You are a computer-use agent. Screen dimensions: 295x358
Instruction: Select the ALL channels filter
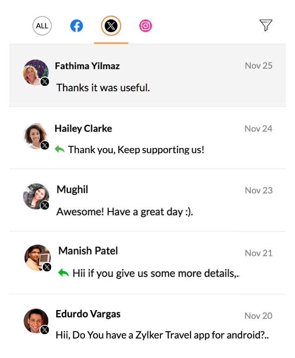coord(42,26)
